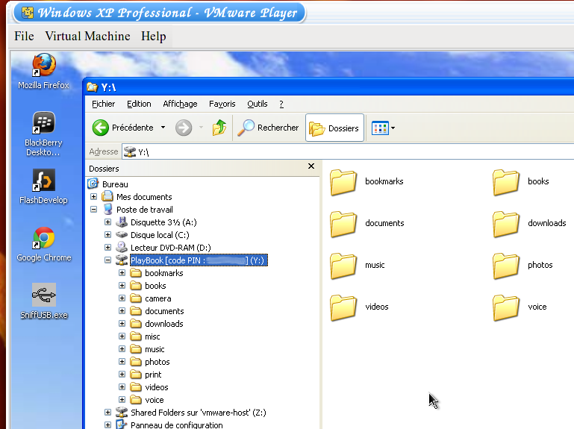Click the grey forward arrow button
This screenshot has width=574, height=429.
[x=184, y=128]
